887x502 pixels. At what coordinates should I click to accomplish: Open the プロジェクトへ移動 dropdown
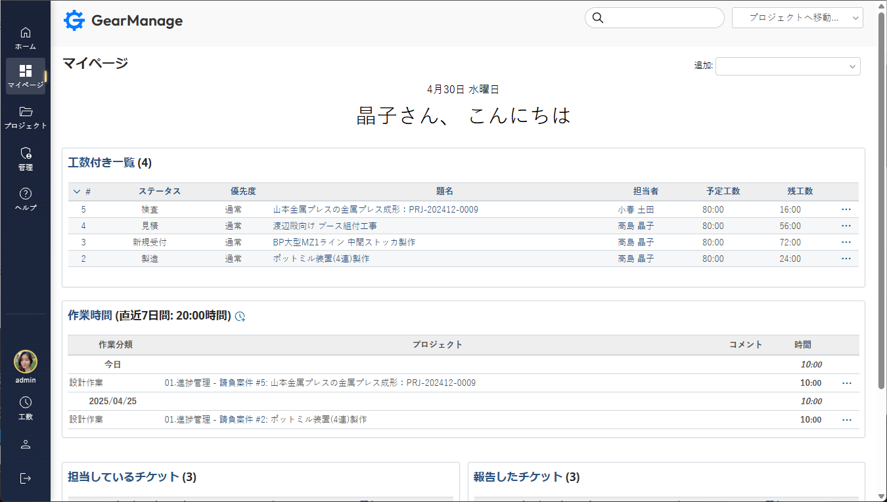pyautogui.click(x=797, y=18)
